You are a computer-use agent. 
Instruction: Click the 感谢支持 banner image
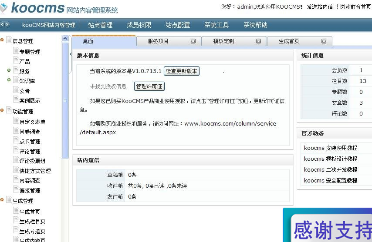328,225
